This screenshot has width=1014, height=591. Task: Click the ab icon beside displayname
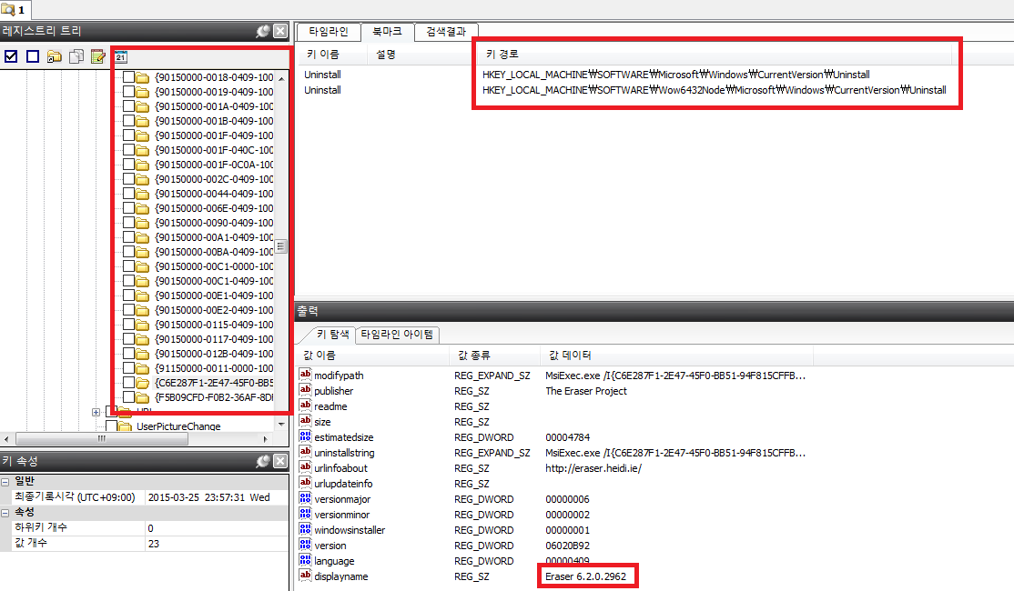click(305, 576)
